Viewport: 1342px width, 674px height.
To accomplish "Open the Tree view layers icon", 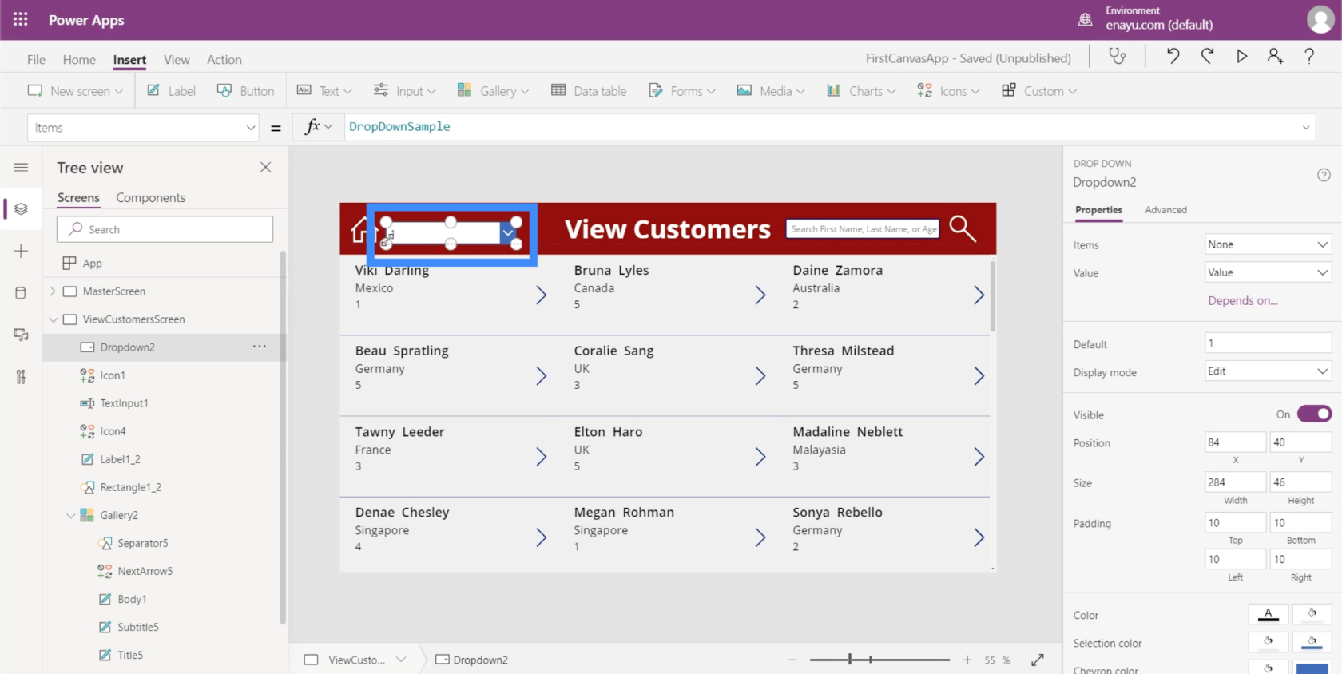I will click(x=22, y=208).
